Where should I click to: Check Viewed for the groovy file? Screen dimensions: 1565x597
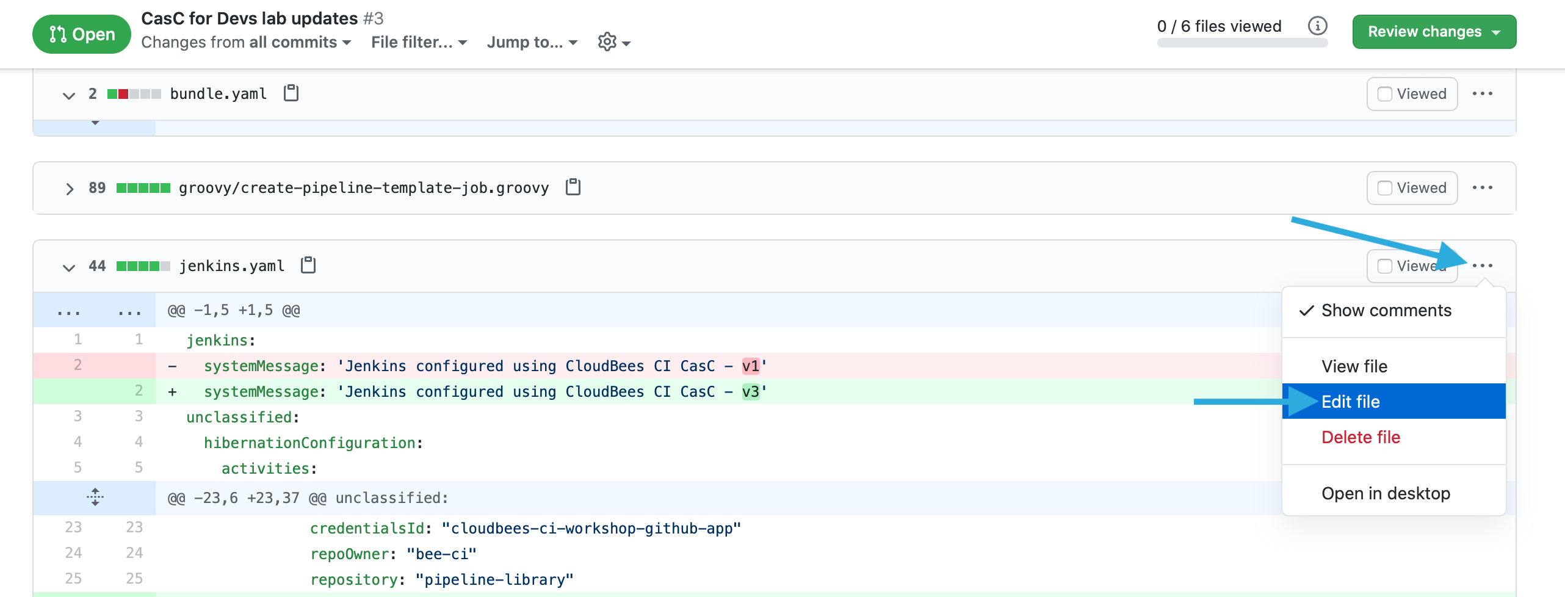coord(1385,187)
